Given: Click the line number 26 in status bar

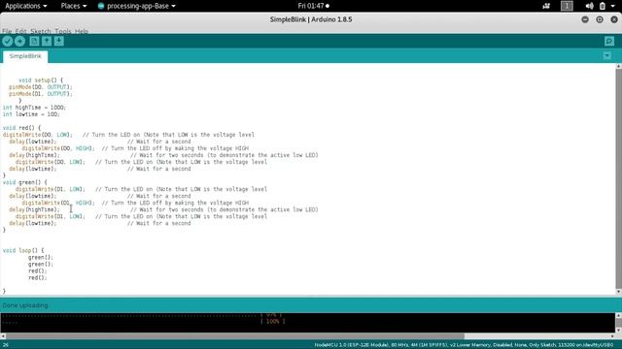Looking at the screenshot, I should 6,345.
